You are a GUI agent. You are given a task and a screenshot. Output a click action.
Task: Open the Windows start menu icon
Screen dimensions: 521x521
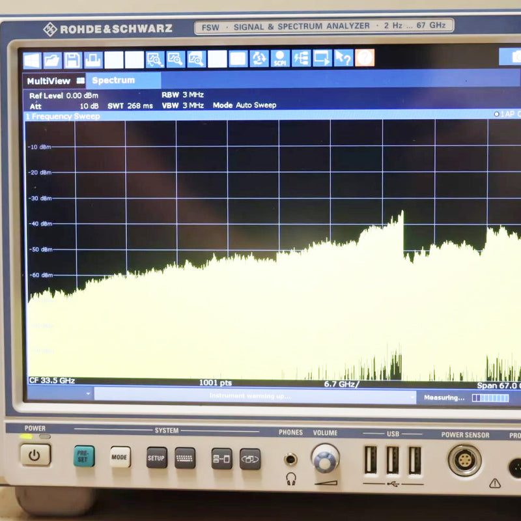click(32, 61)
